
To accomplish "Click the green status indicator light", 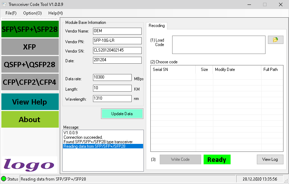I will 4,179.
